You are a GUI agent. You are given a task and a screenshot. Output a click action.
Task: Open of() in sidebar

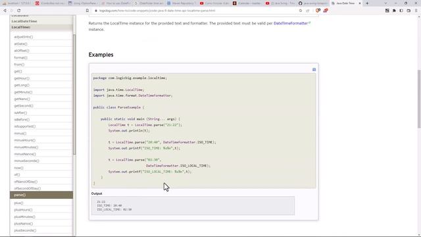coord(17,174)
